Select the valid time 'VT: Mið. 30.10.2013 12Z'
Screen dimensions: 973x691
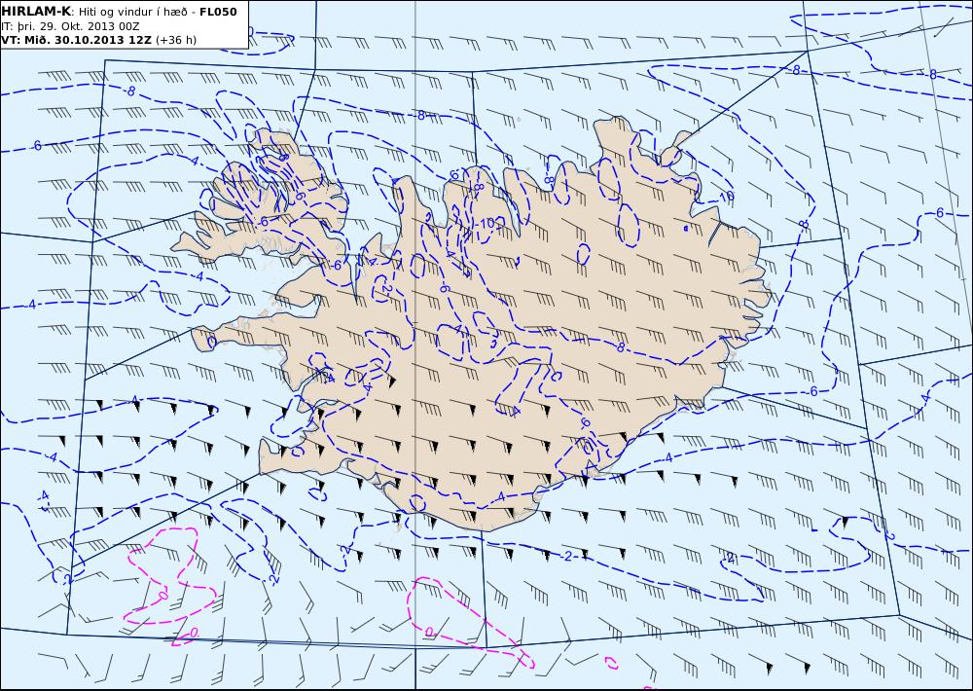pos(76,40)
